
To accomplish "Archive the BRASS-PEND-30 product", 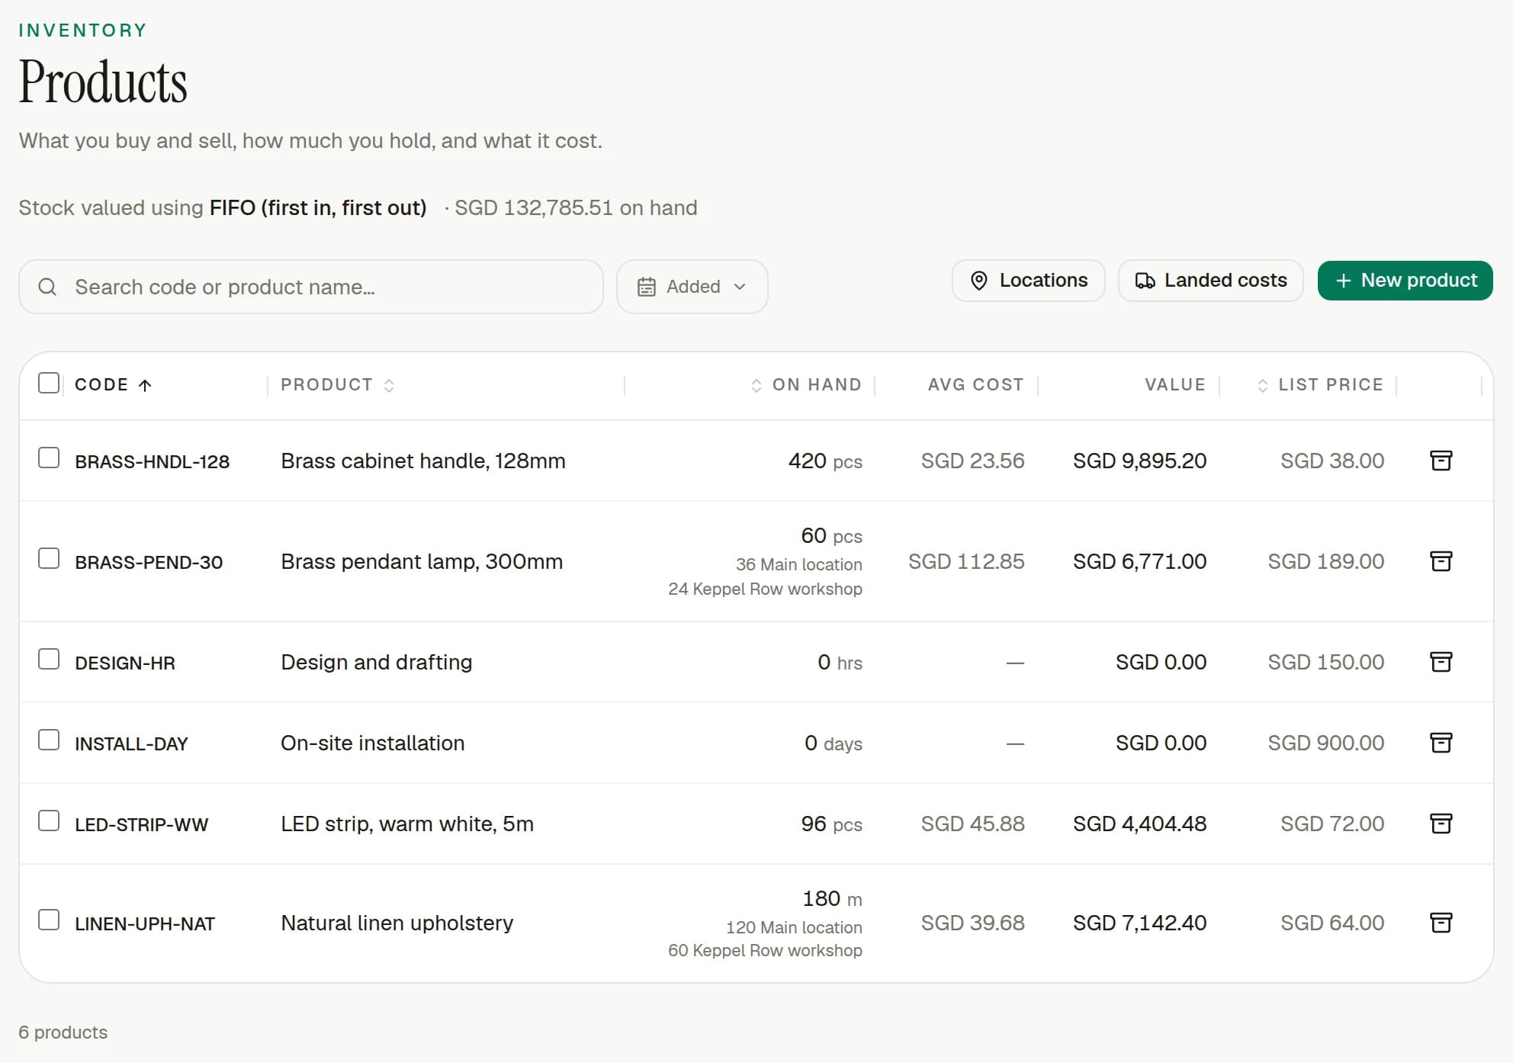I will (x=1441, y=561).
